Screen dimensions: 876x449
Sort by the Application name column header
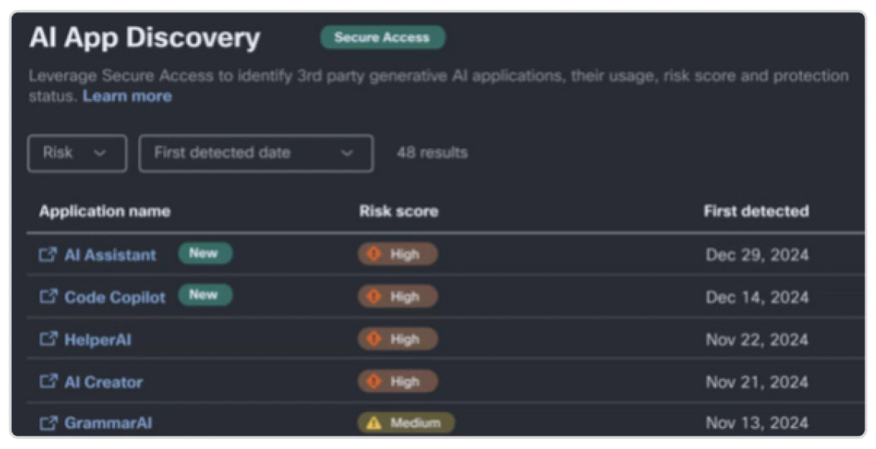(x=104, y=211)
